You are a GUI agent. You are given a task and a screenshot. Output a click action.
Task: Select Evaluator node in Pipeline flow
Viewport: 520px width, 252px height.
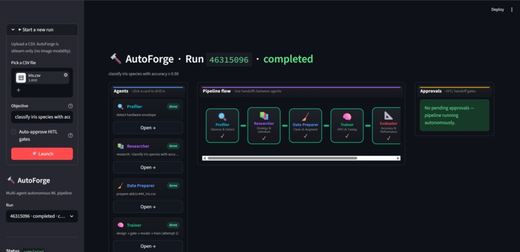386,126
